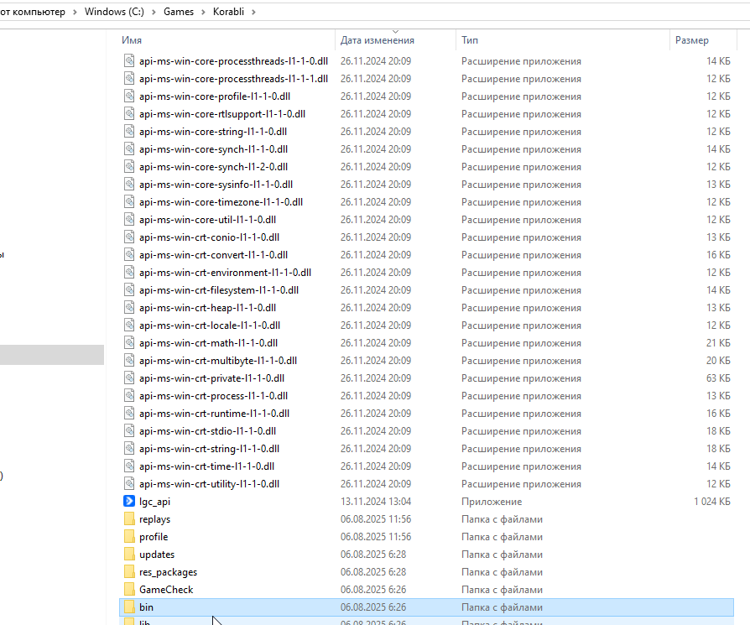The height and width of the screenshot is (625, 750).
Task: Select the api-ms-win-crt-private-l1-1-0.dll file name
Action: pos(211,378)
